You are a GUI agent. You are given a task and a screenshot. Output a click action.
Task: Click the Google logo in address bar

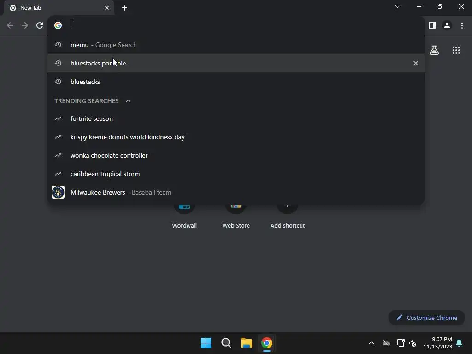(58, 25)
